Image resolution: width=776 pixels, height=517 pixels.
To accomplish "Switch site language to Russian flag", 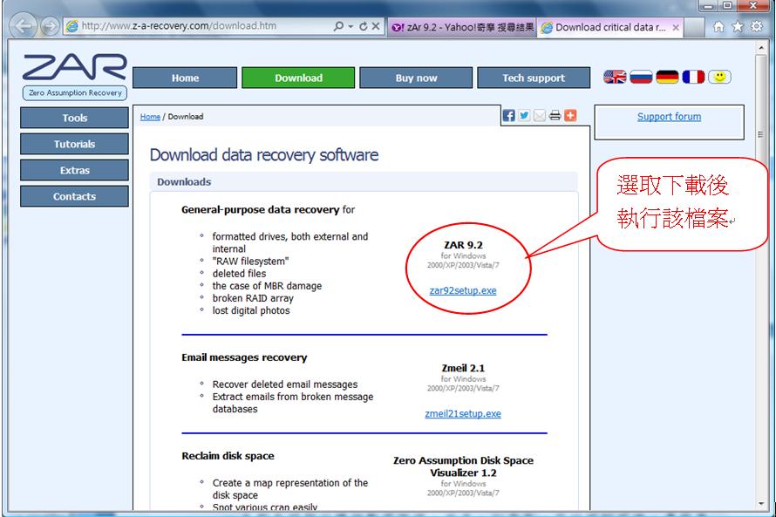I will 641,77.
